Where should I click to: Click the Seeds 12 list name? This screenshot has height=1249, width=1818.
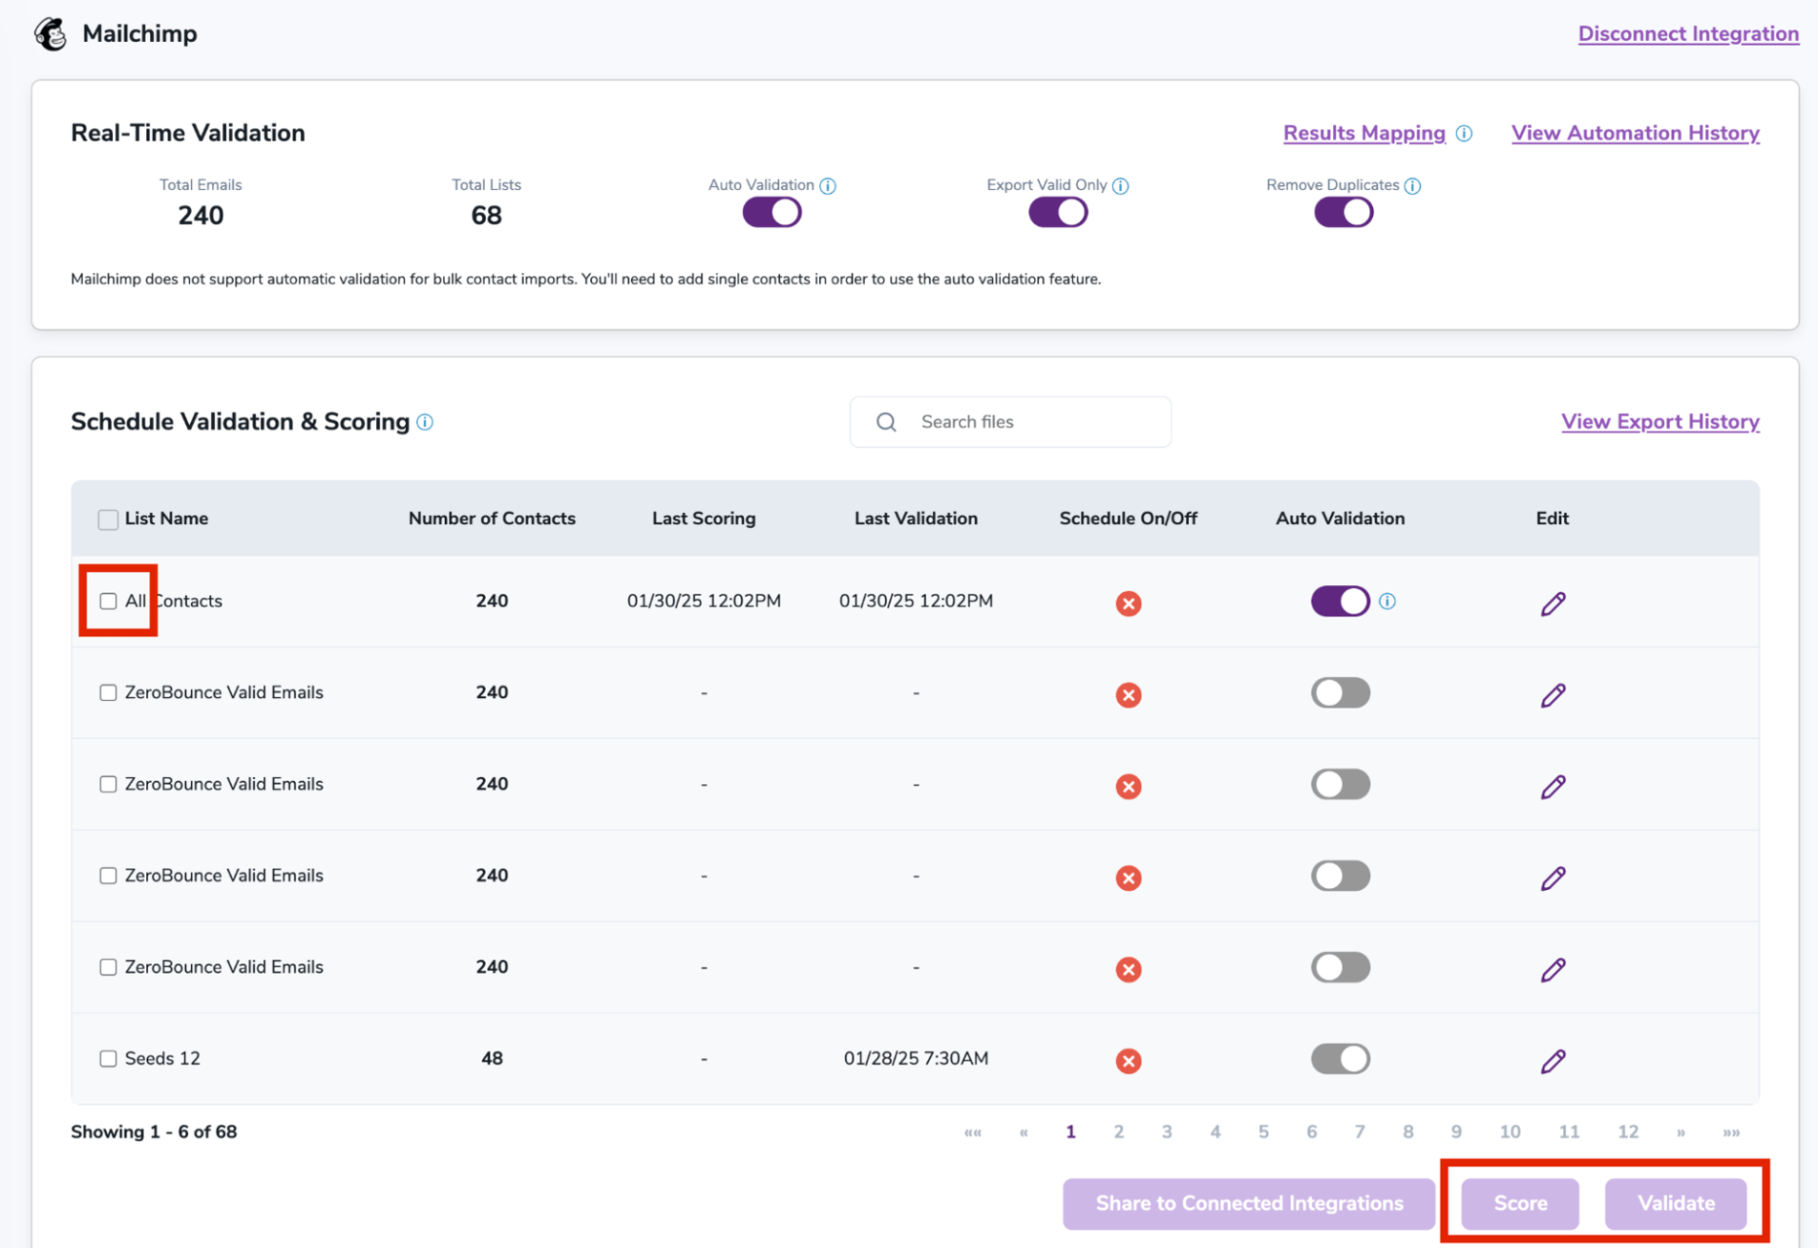162,1059
